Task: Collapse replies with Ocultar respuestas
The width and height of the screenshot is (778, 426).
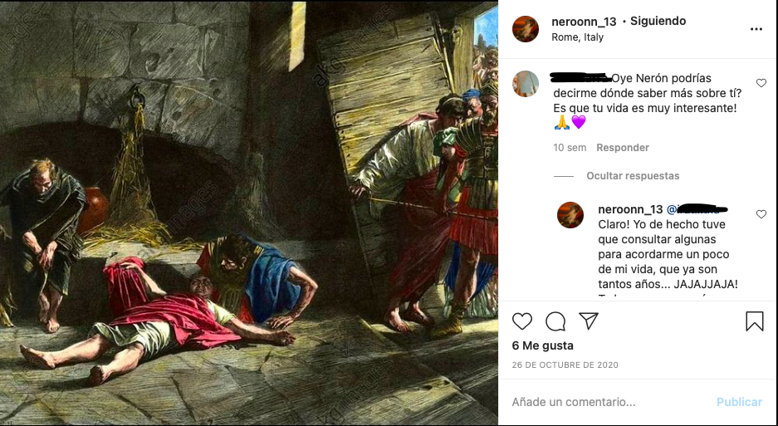Action: [633, 176]
